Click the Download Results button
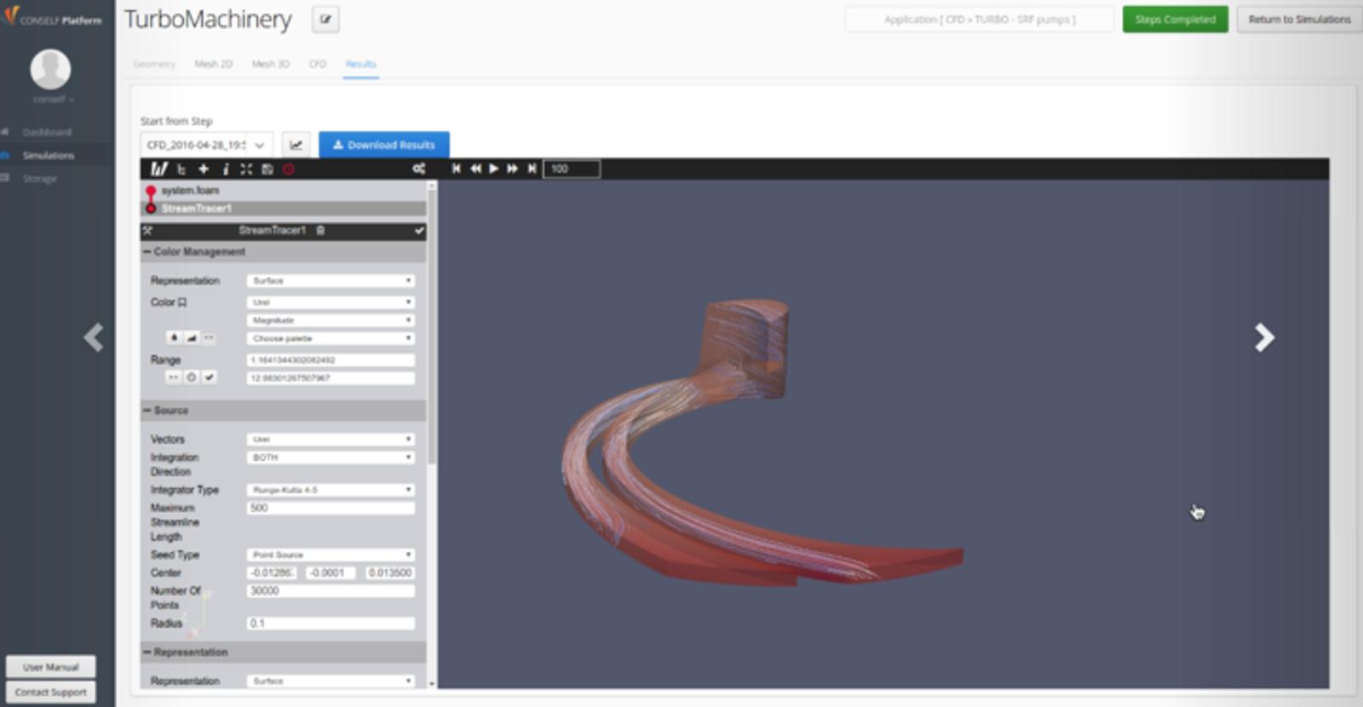This screenshot has height=707, width=1363. [x=383, y=145]
